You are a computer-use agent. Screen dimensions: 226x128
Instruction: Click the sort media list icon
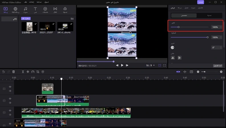[72, 18]
